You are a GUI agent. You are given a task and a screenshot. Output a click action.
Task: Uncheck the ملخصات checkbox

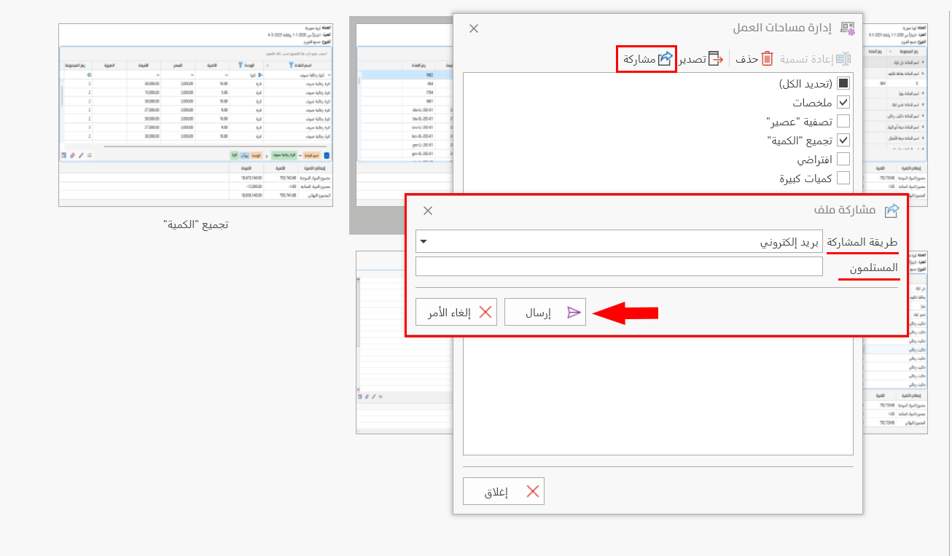843,103
